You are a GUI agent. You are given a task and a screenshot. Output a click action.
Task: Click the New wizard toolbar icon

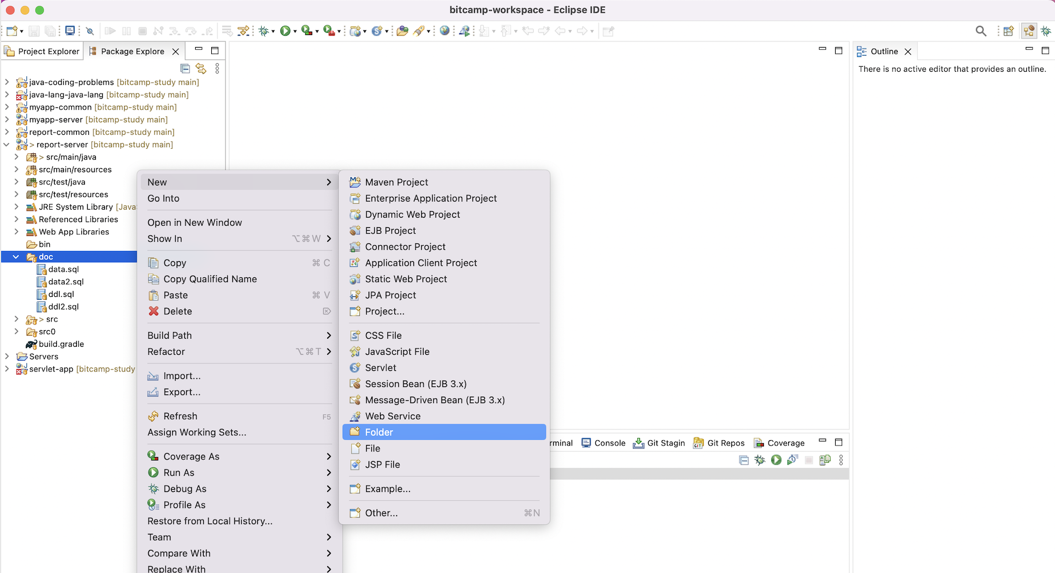pos(11,31)
